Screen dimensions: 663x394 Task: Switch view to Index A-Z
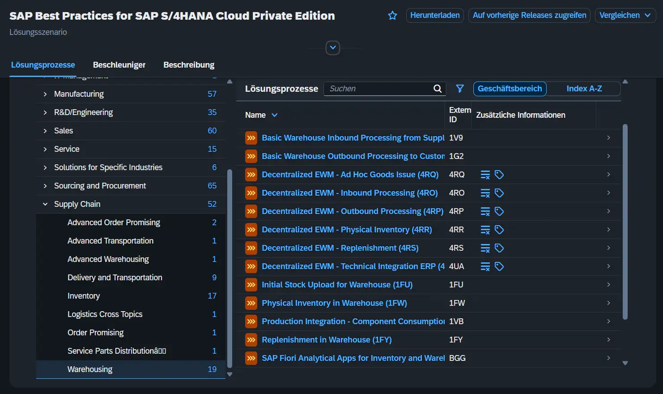coord(584,89)
